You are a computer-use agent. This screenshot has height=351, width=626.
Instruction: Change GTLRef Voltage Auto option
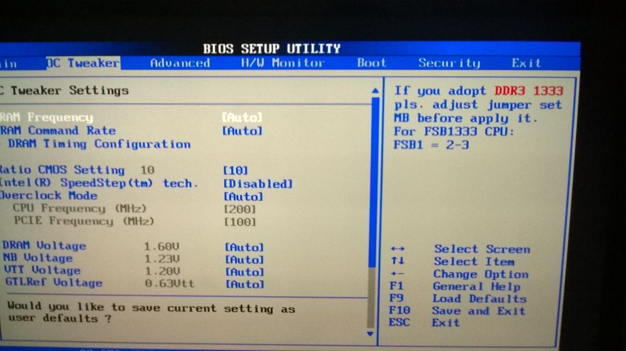(x=244, y=284)
